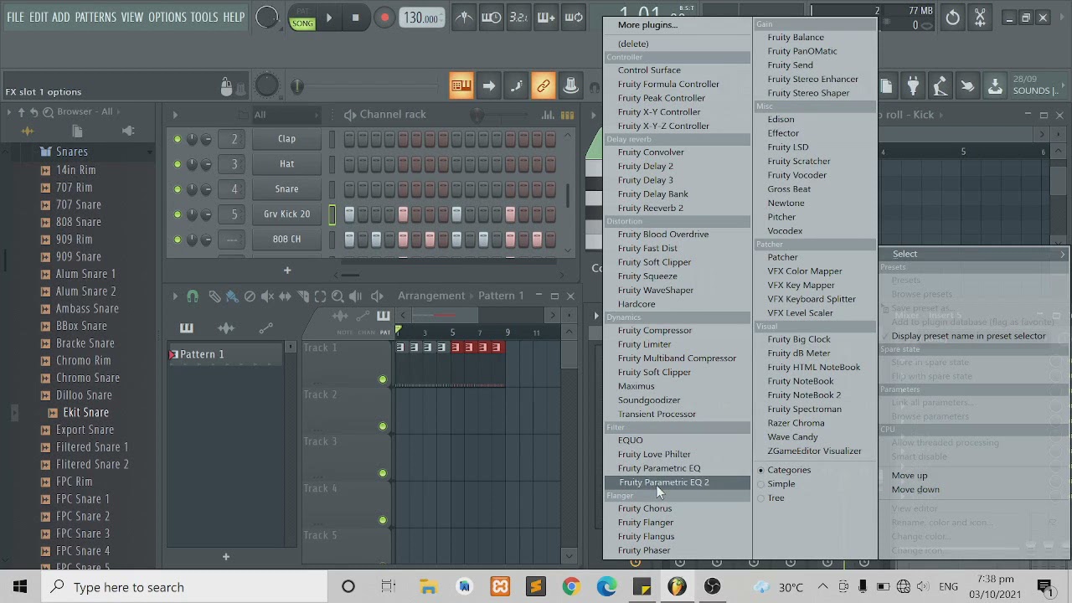Open the PATTERNS menu

click(x=95, y=17)
